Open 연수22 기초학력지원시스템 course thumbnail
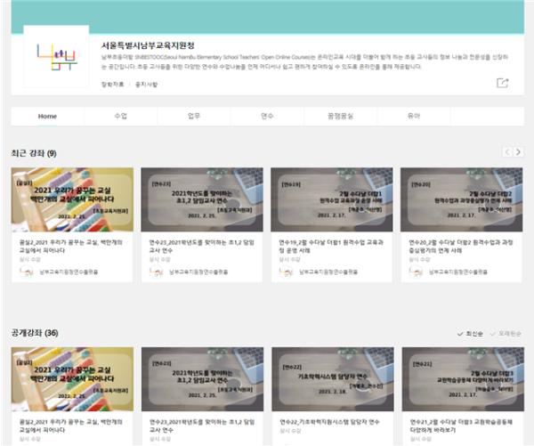This screenshot has height=446, width=534. pyautogui.click(x=336, y=377)
